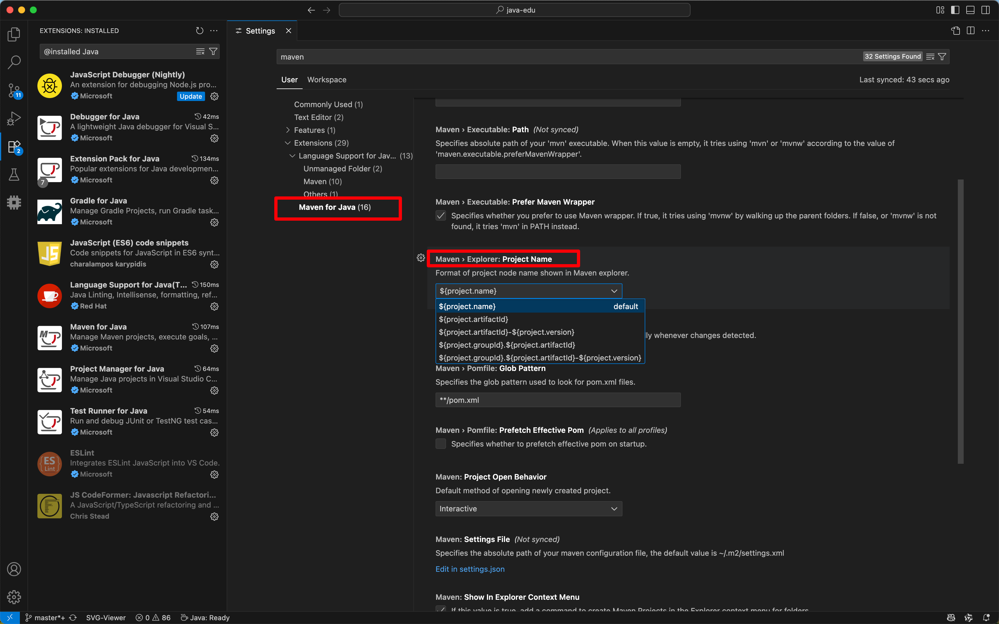Open gear menu for Maven for Java extension
The width and height of the screenshot is (999, 624).
tap(214, 348)
